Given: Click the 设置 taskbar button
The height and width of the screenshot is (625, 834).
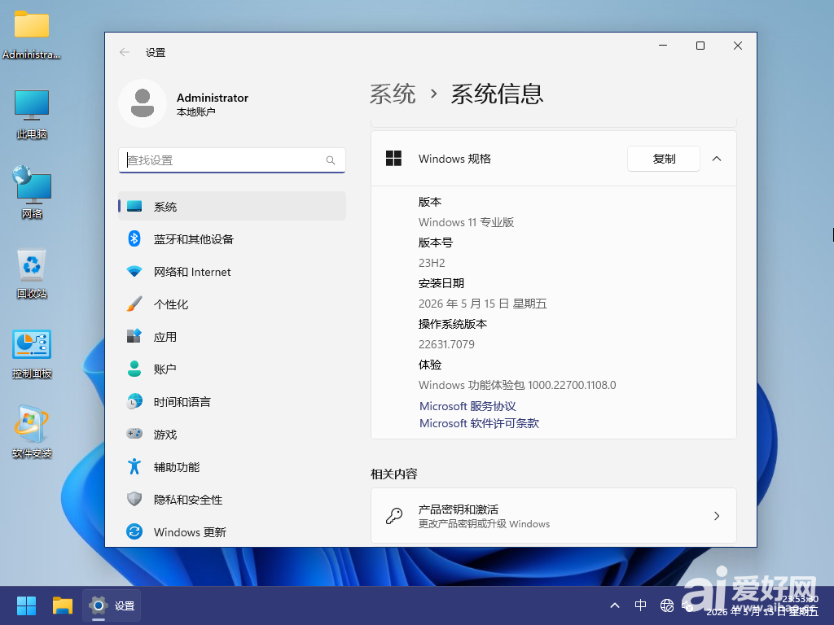Looking at the screenshot, I should point(111,605).
